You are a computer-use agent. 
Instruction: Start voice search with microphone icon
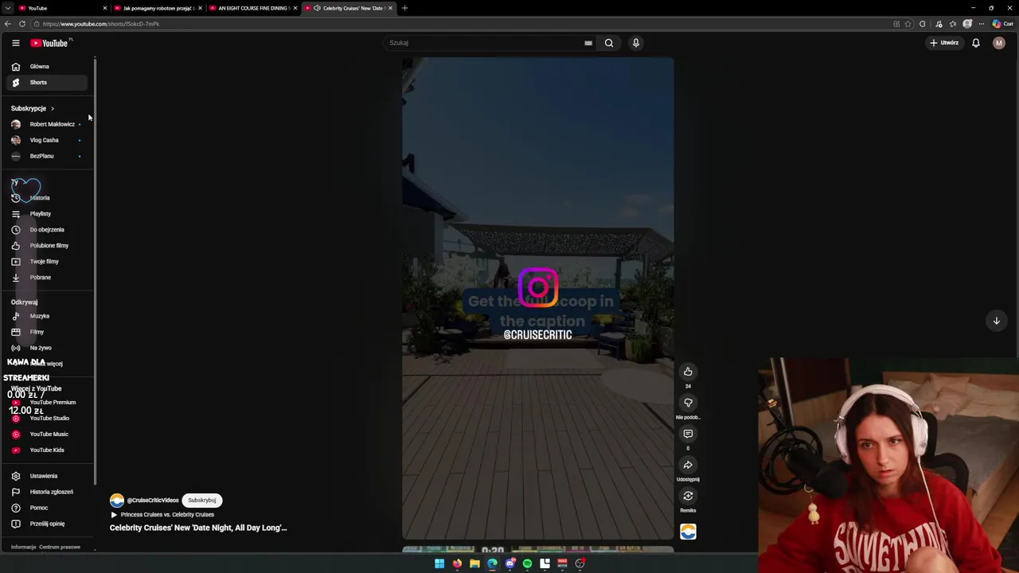pos(636,43)
